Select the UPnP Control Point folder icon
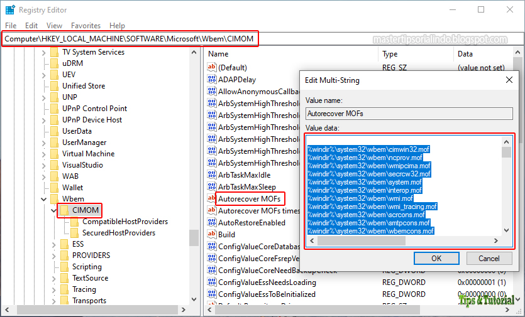 tap(54, 109)
